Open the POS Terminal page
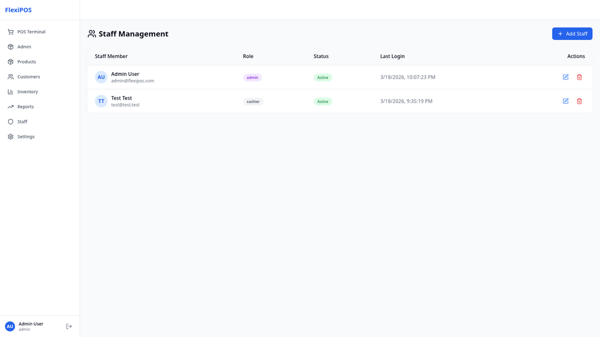 [31, 32]
